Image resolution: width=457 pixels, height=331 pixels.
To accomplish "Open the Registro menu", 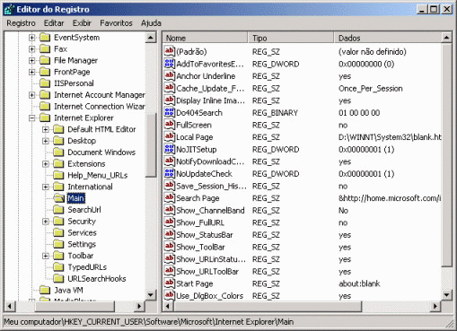I will pos(21,23).
